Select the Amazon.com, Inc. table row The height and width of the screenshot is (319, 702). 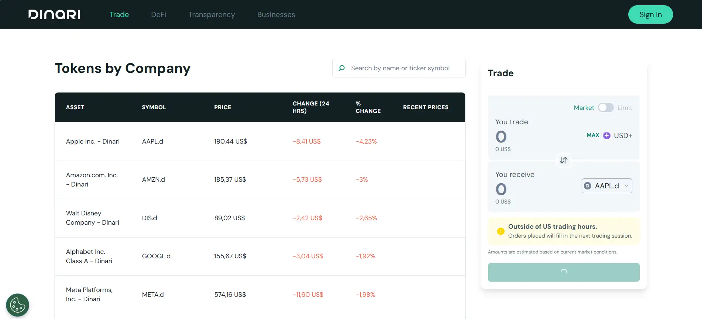coord(259,180)
